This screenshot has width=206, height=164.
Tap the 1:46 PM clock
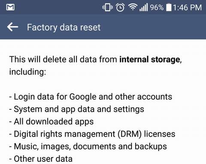pyautogui.click(x=188, y=7)
